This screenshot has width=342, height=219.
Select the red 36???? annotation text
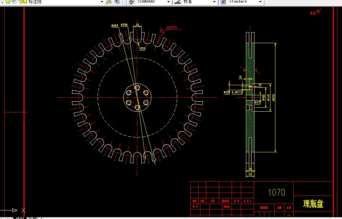[172, 28]
